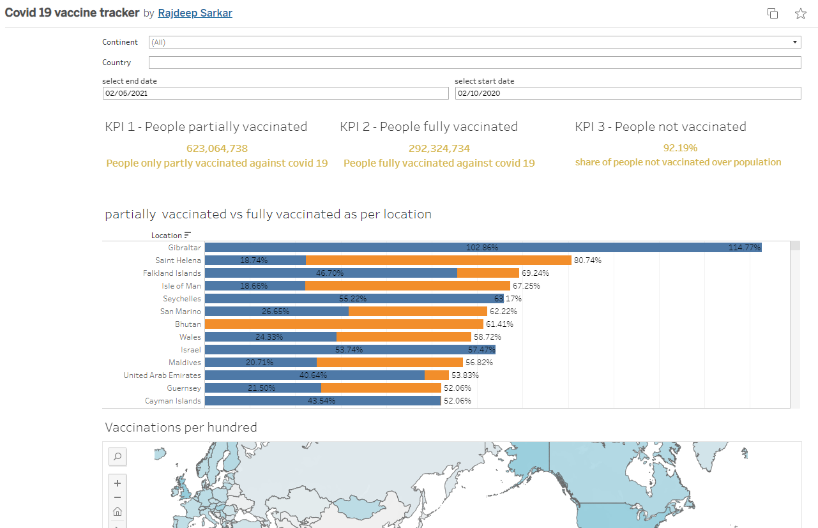Select United Arab Emirates' blue 40.64% bar

(315, 375)
